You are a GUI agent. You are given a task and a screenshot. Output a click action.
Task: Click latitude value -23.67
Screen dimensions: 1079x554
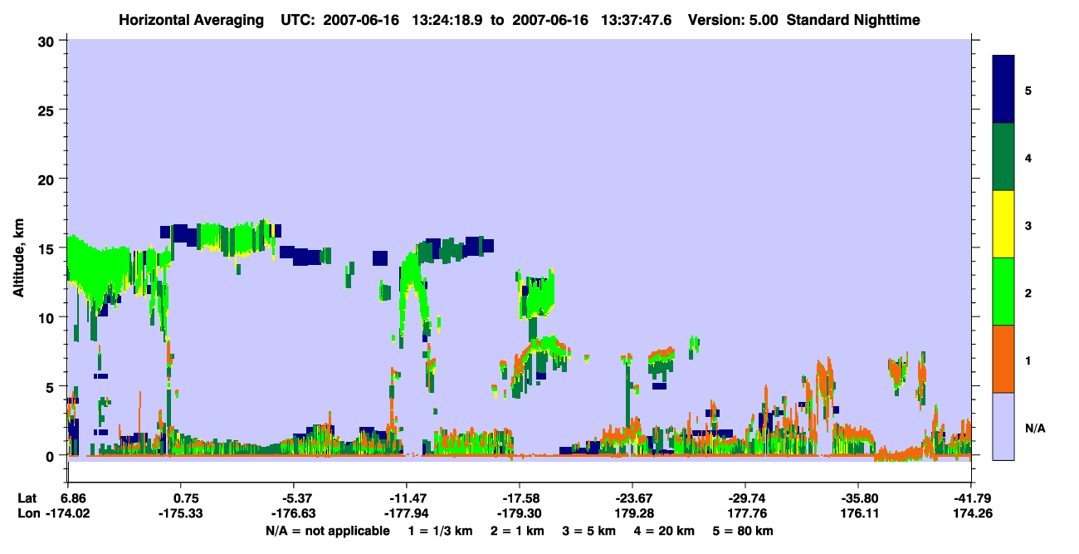(x=632, y=499)
